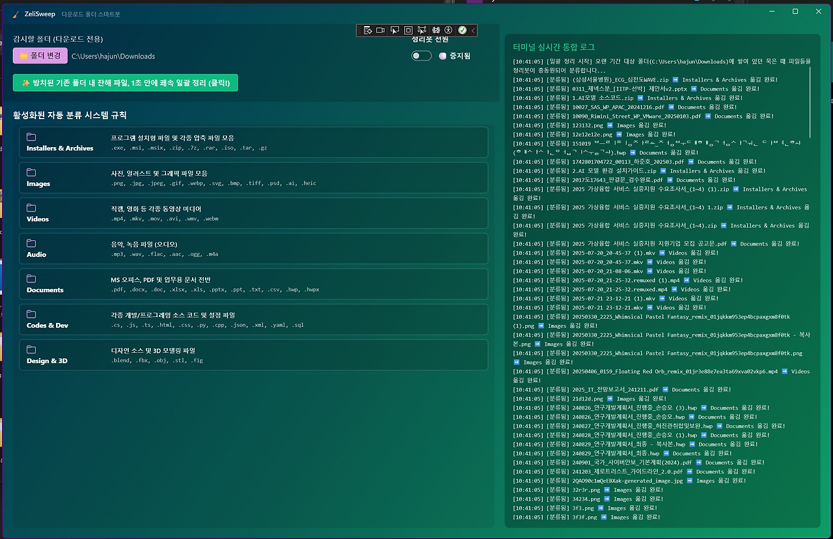Click the .pdf, .docx, .doc extensions list
The width and height of the screenshot is (833, 539).
215,290
